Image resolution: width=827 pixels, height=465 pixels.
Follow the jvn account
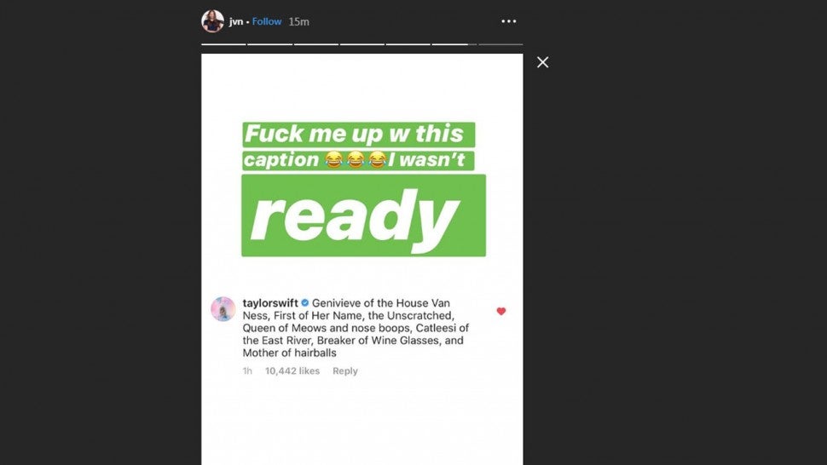coord(267,21)
